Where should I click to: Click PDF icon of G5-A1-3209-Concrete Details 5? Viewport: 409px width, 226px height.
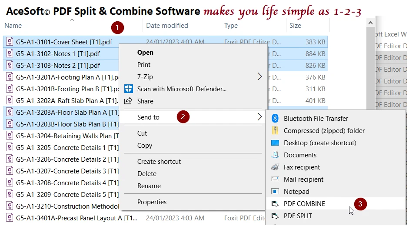[x=10, y=194]
